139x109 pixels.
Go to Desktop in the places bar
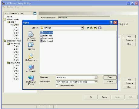click(31, 46)
